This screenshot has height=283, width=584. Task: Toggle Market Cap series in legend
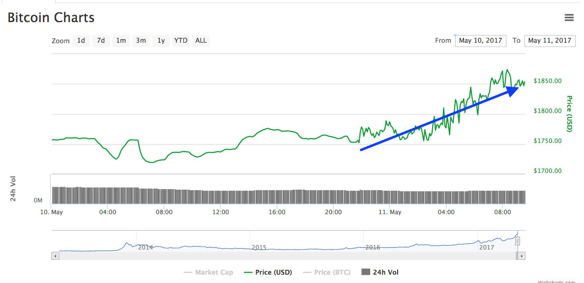[x=208, y=273]
